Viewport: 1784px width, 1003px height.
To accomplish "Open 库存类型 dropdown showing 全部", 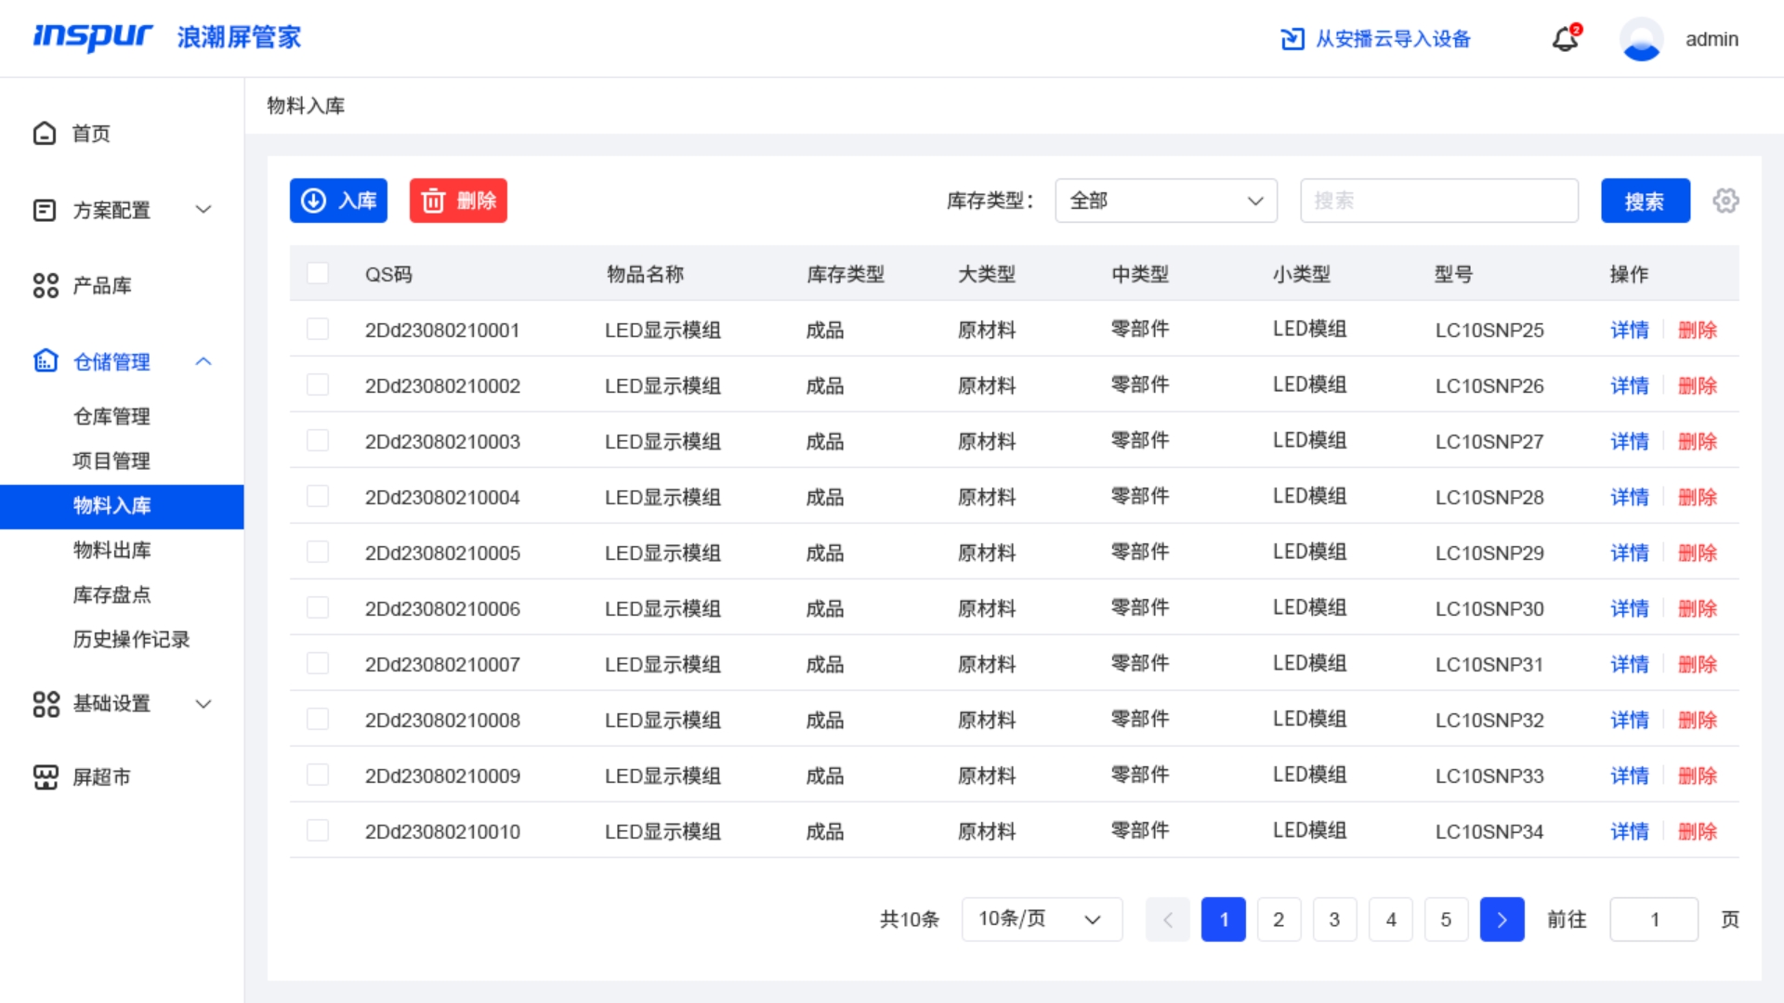I will pyautogui.click(x=1166, y=201).
